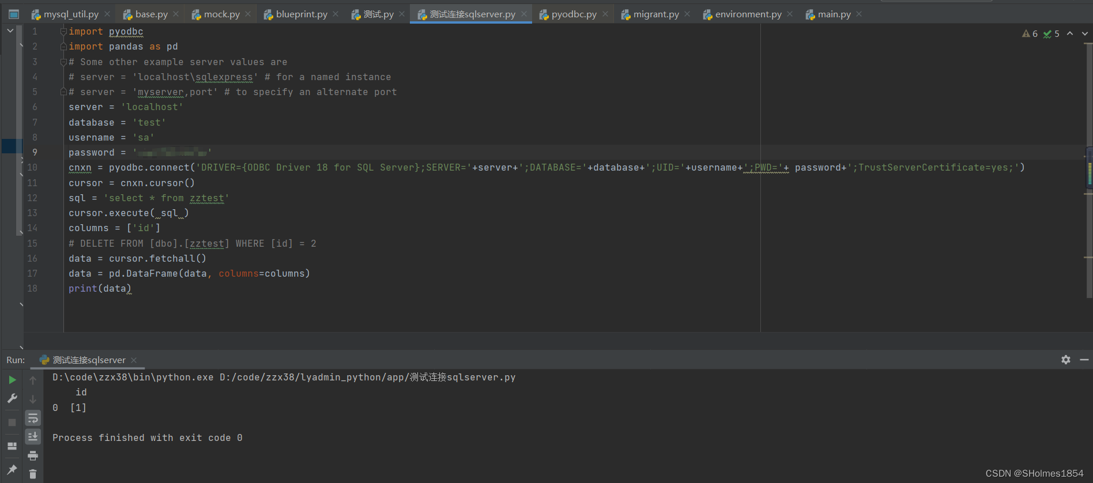Image resolution: width=1093 pixels, height=483 pixels.
Task: Close the blueprint.py tab
Action: pos(336,14)
